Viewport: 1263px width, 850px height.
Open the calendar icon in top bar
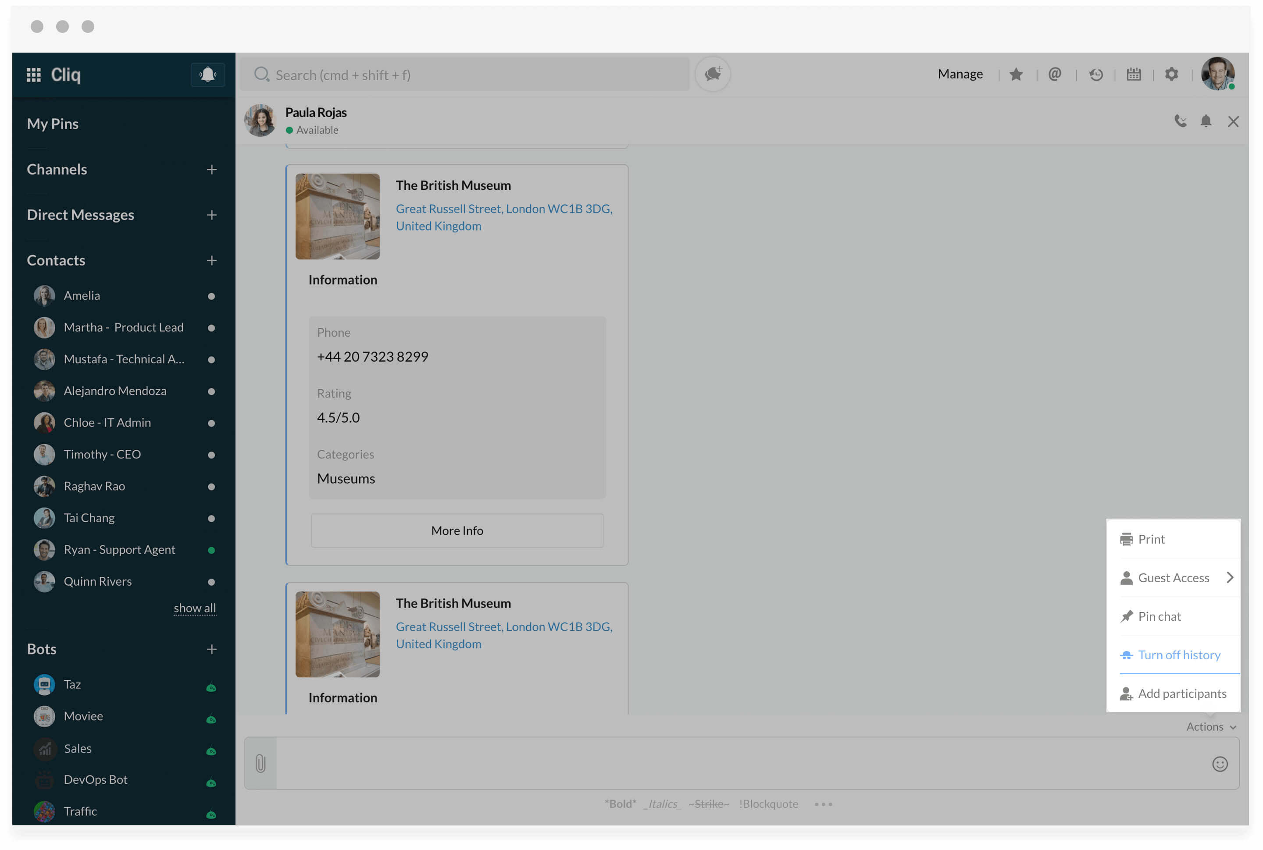coord(1133,74)
